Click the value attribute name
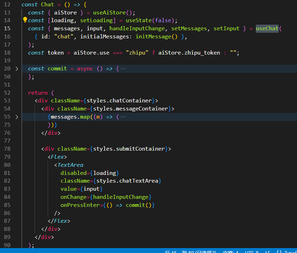 point(69,189)
